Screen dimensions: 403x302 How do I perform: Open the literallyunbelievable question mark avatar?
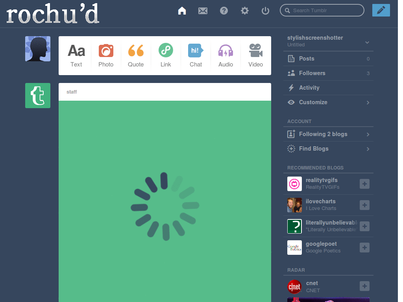pyautogui.click(x=294, y=226)
